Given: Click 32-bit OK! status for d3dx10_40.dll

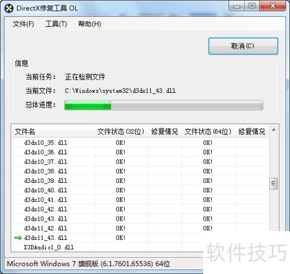Looking at the screenshot, I should point(121,190).
